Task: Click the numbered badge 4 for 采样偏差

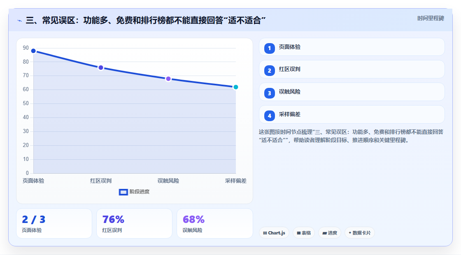Action: (269, 116)
